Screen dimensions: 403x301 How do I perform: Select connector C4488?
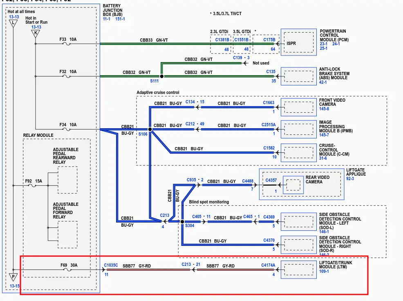[248, 181]
